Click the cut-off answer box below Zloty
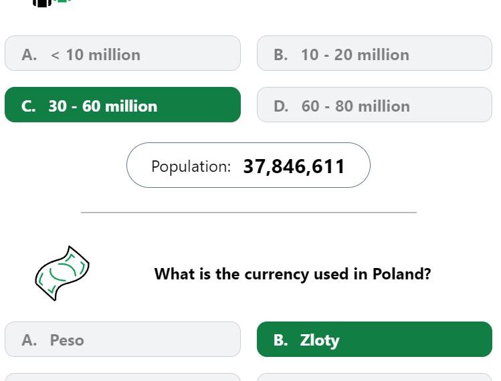501x381 pixels. [x=374, y=377]
